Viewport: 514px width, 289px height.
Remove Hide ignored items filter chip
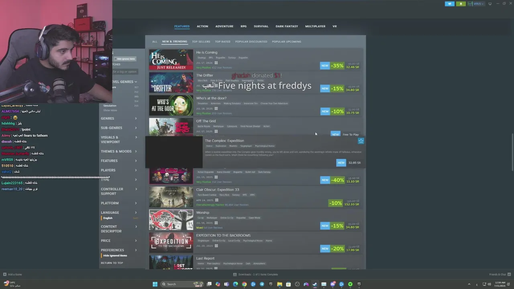coord(125,59)
